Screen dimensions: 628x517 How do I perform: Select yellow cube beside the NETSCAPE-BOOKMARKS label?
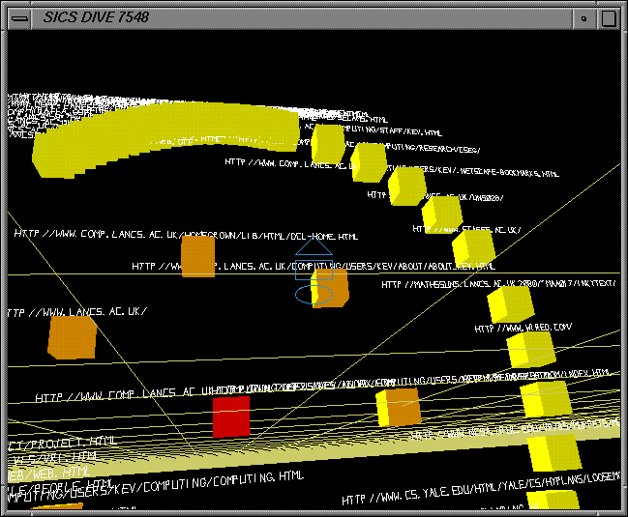(x=406, y=187)
